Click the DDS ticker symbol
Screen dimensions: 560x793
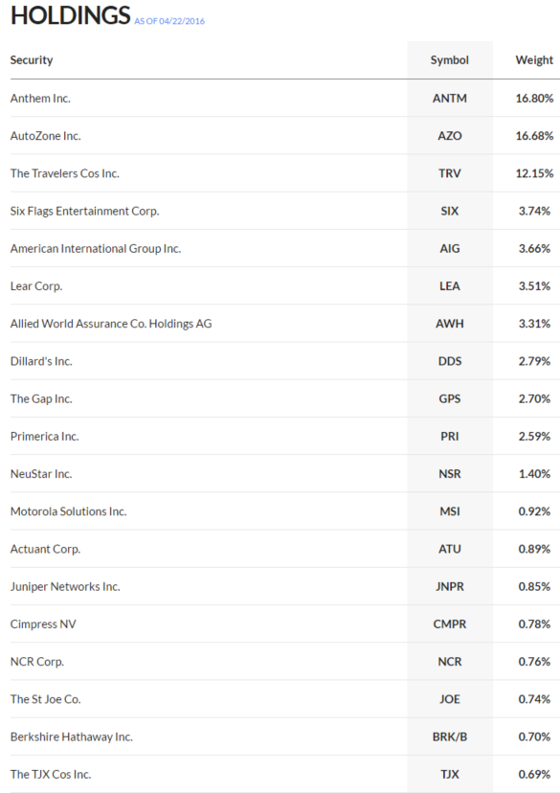tap(449, 361)
